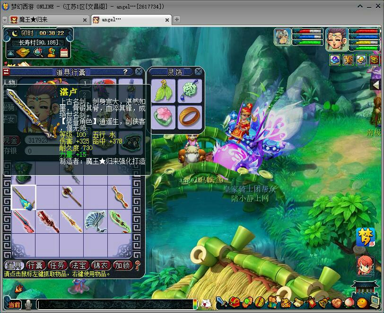
Task: Select the folding fan inventory item
Action: pyautogui.click(x=96, y=221)
